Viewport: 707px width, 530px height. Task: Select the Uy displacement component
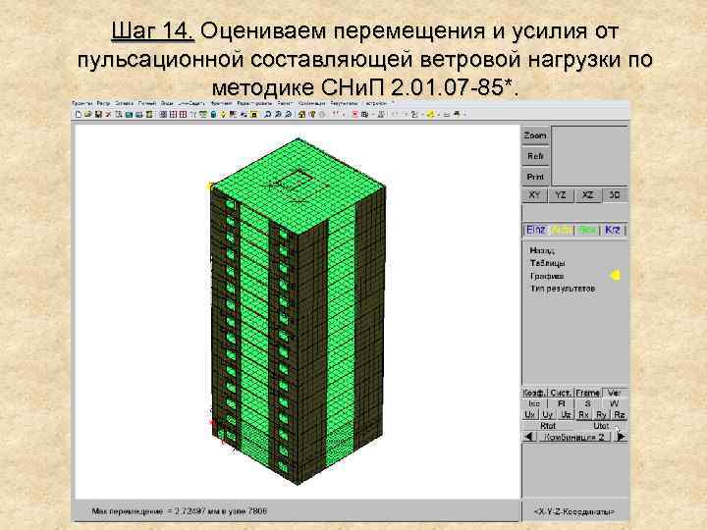pos(547,414)
